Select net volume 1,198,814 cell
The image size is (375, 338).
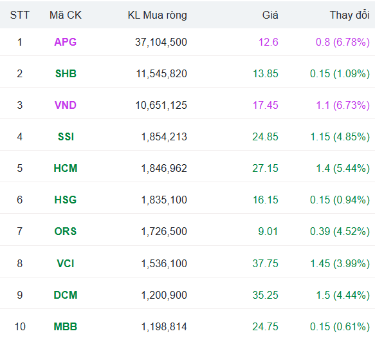tap(164, 327)
